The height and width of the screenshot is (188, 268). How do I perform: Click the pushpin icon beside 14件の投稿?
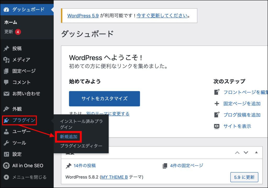69,166
